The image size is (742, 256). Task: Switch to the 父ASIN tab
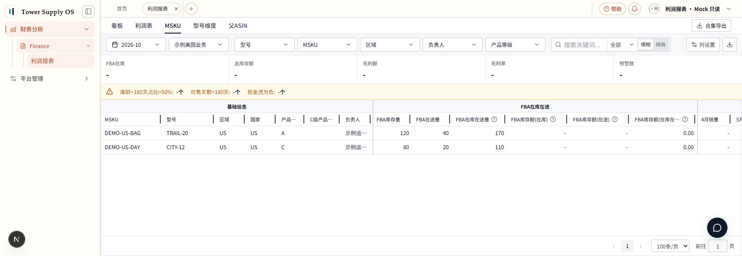(x=238, y=26)
